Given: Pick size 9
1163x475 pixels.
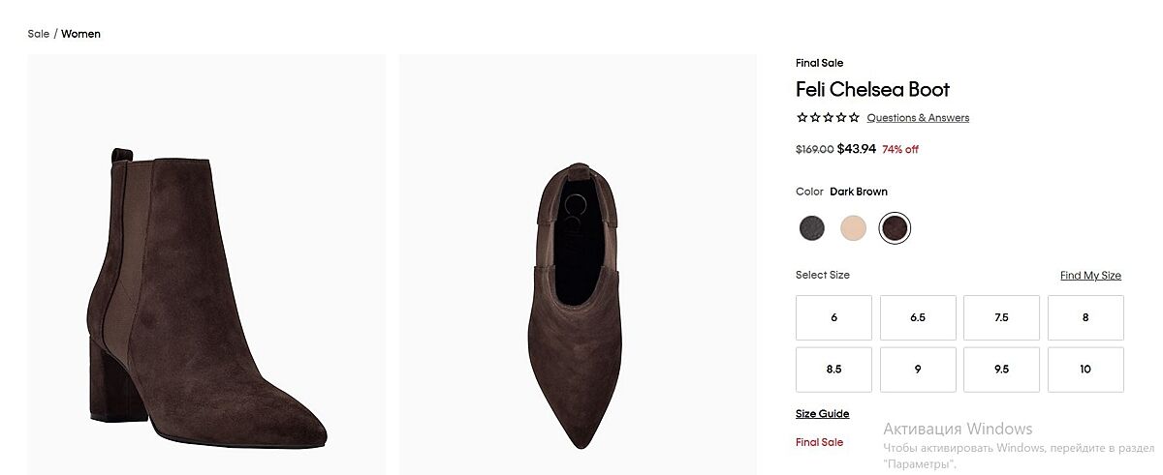Looking at the screenshot, I should [x=918, y=370].
